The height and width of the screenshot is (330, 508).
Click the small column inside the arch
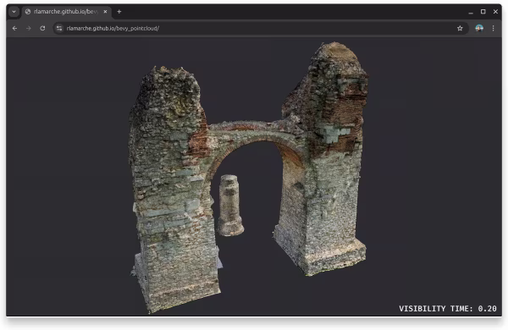(230, 206)
